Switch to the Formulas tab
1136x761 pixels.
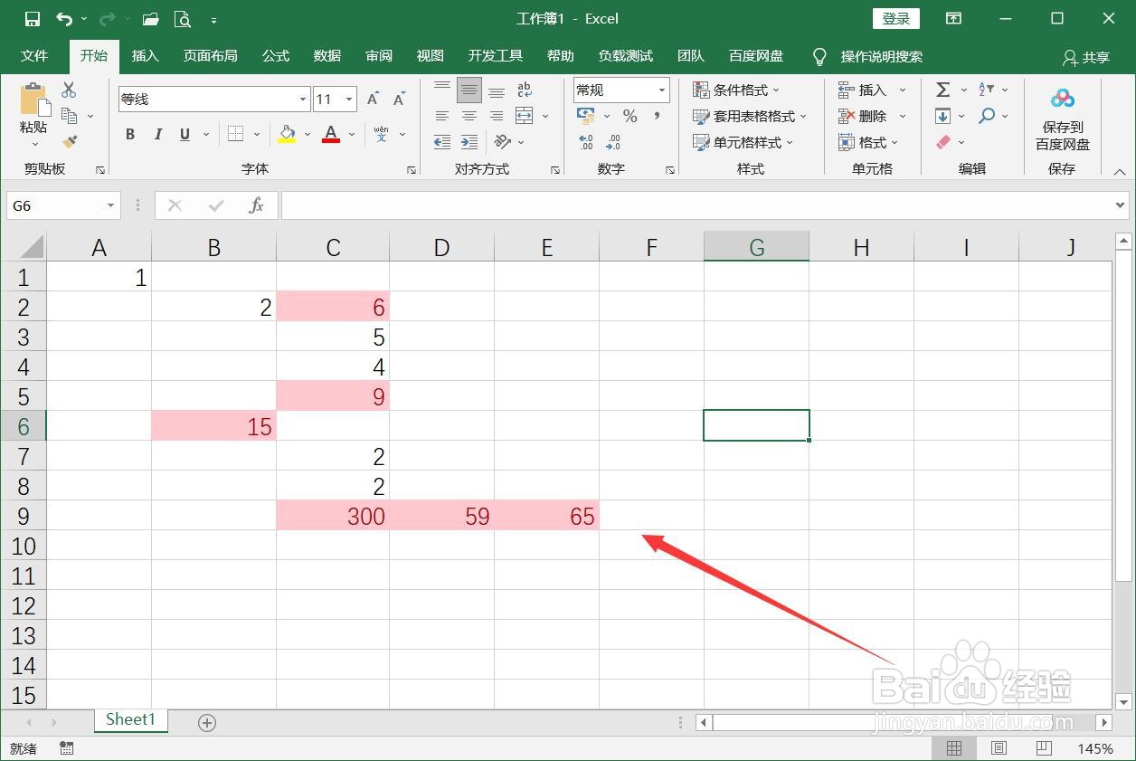(275, 56)
